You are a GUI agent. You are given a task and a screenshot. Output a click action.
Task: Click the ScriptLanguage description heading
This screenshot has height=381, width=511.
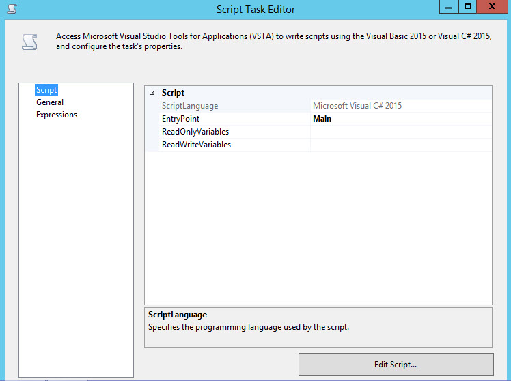coord(178,315)
